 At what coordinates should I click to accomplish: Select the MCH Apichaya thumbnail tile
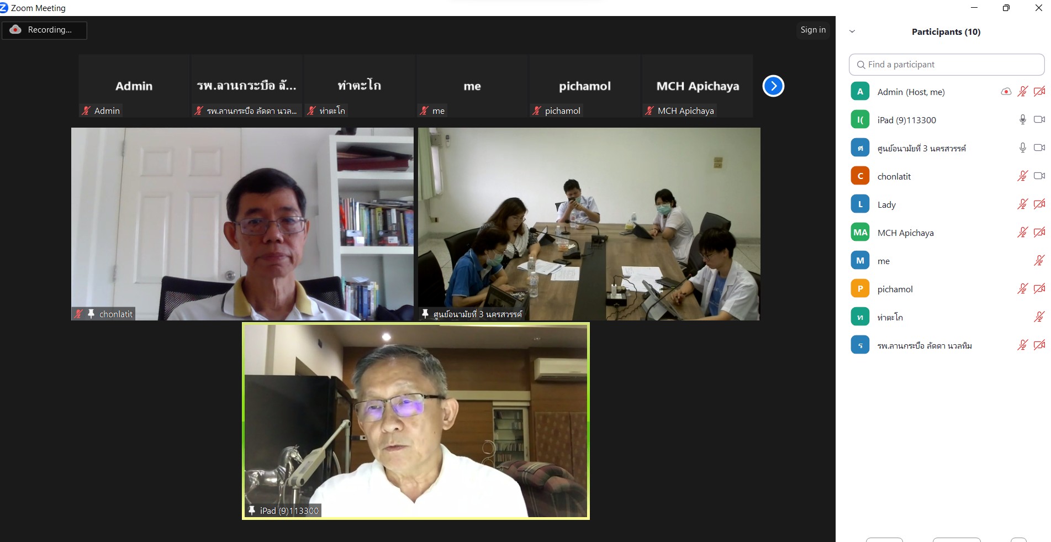[x=698, y=86]
